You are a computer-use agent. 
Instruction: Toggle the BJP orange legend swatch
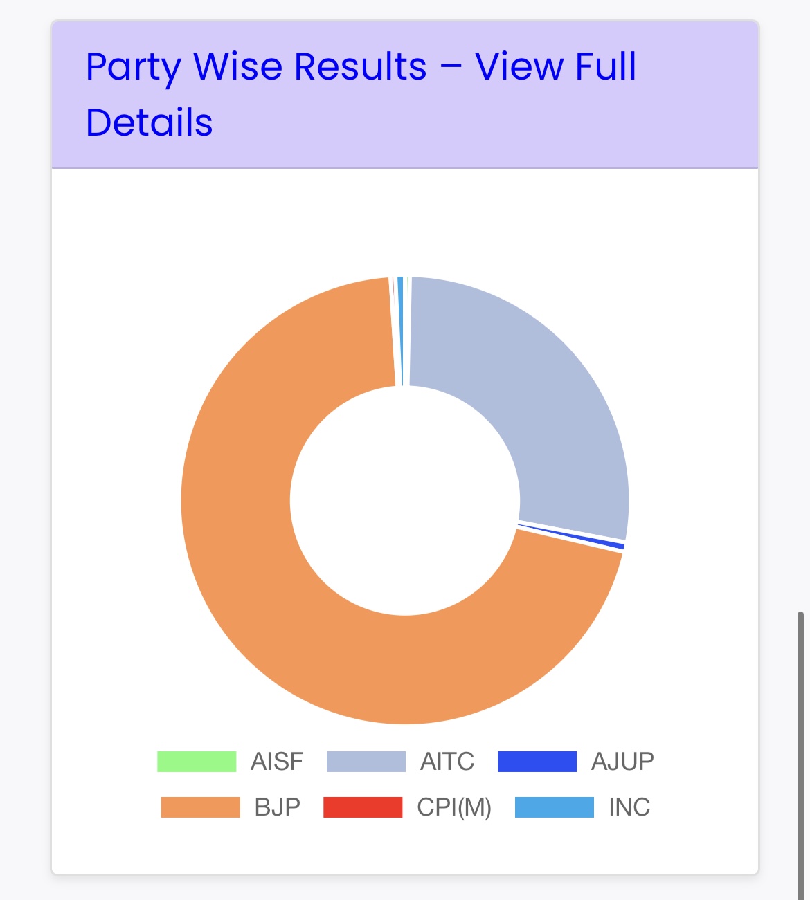200,807
